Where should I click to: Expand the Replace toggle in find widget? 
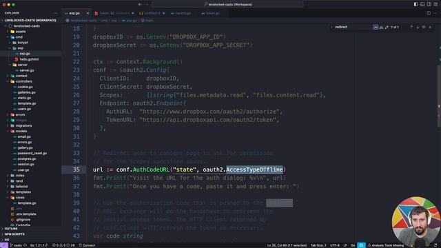tap(331, 27)
